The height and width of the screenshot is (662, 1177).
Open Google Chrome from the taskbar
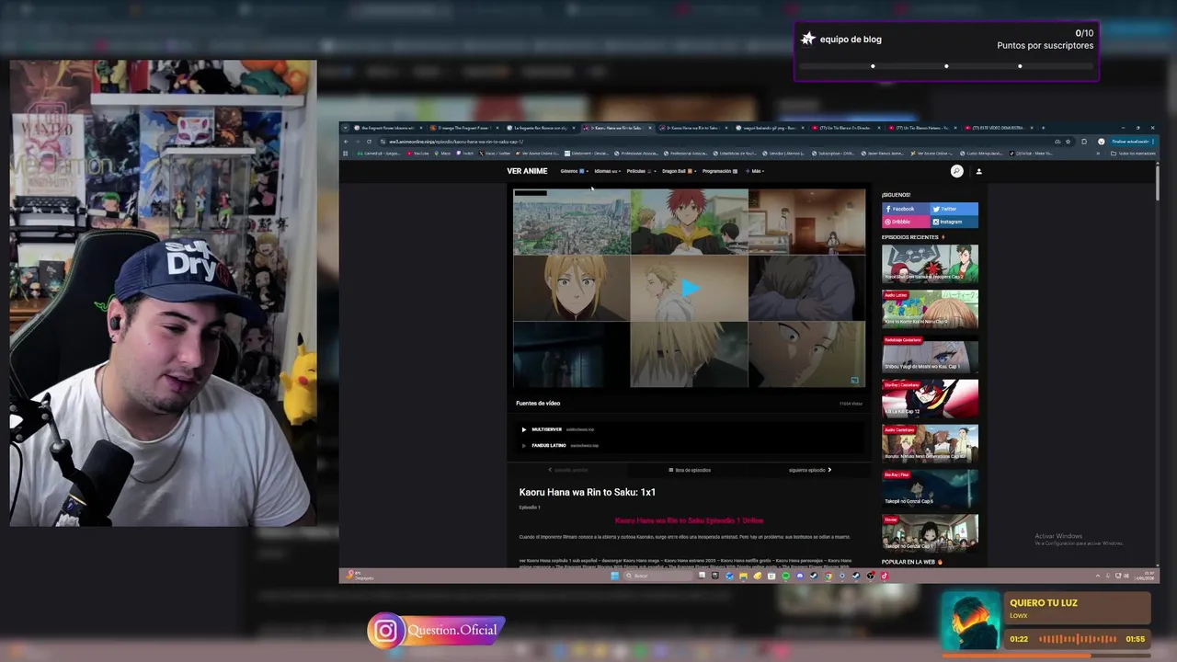coord(828,576)
